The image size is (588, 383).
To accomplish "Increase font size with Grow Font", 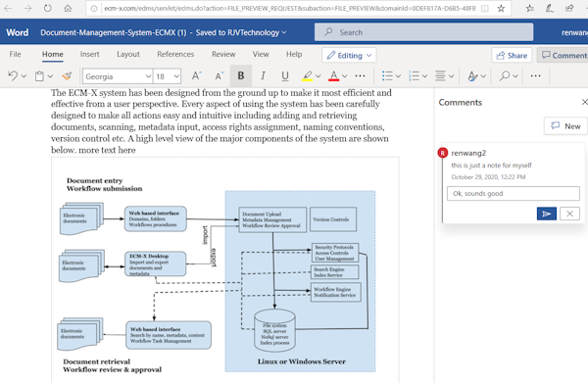I will tap(197, 76).
